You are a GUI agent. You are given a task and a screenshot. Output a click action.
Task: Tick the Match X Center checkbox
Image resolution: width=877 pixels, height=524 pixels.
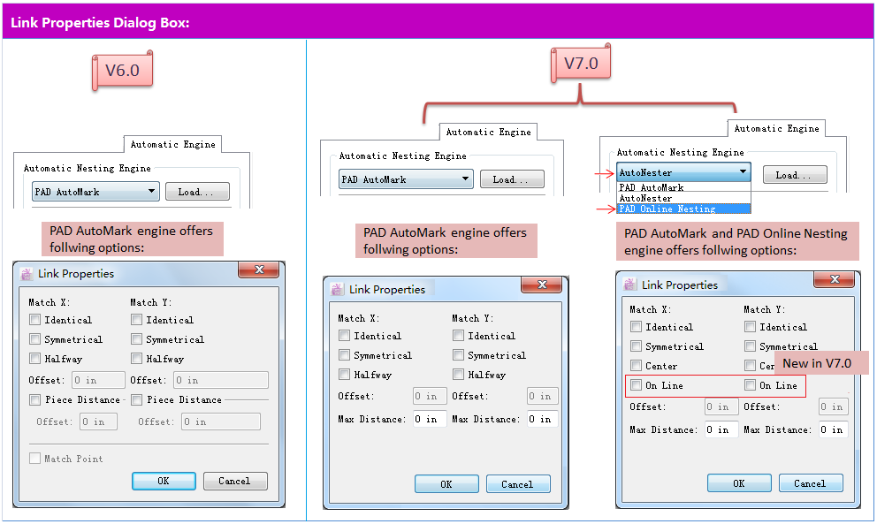coord(636,366)
